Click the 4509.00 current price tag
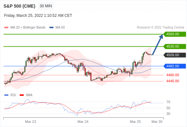This screenshot has width=187, height=127. 175,55
